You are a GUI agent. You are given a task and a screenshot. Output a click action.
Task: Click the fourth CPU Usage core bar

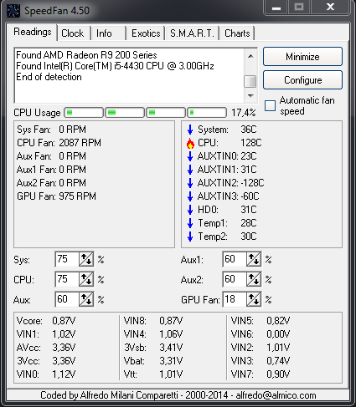[207, 113]
